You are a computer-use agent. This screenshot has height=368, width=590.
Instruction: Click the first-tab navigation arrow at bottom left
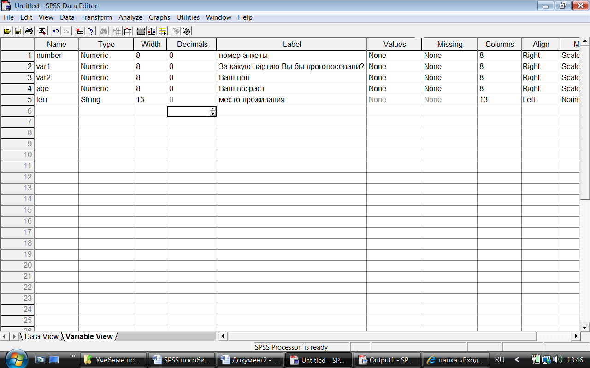coord(5,336)
